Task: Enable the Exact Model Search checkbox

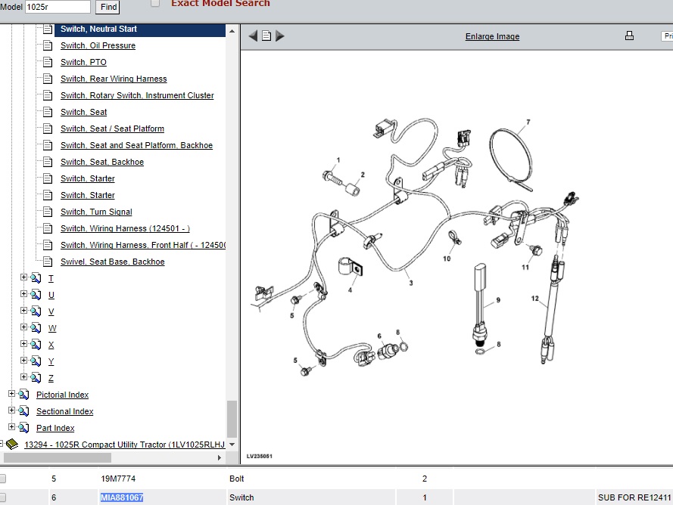Action: click(155, 3)
